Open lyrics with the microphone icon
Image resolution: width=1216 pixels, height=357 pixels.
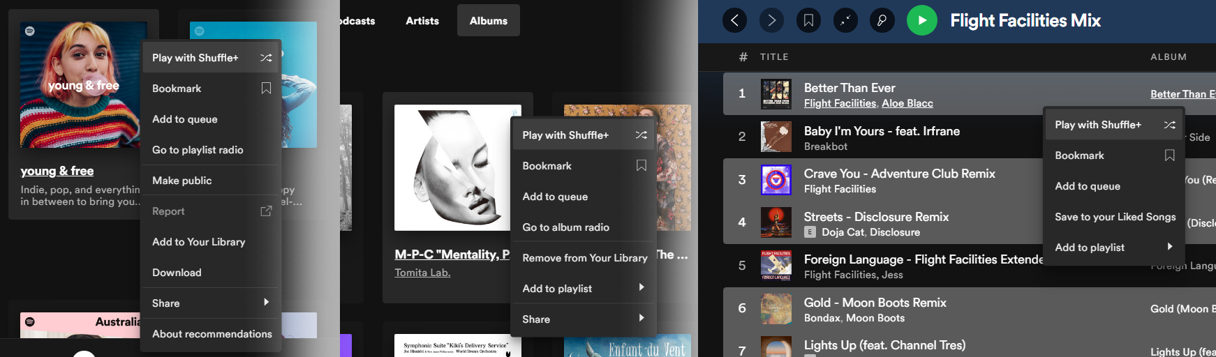point(882,21)
